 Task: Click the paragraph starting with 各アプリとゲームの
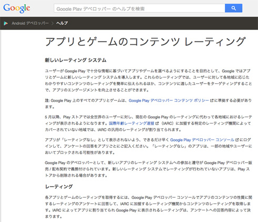(x=148, y=207)
